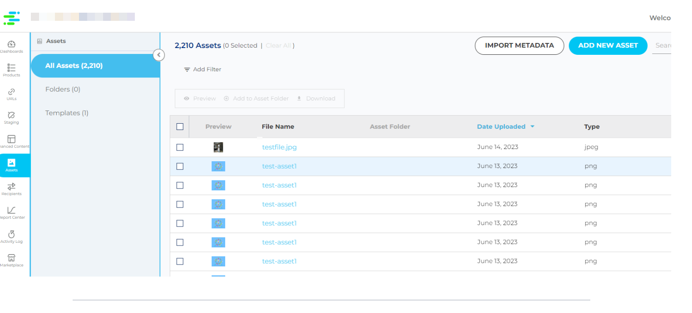Screen dimensions: 692x313
Task: Click the ADD NEW ASSET button
Action: (x=608, y=46)
